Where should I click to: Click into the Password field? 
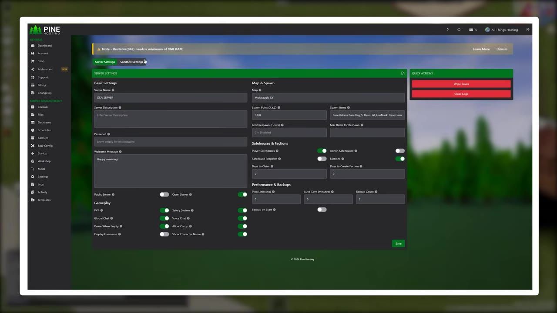point(171,142)
